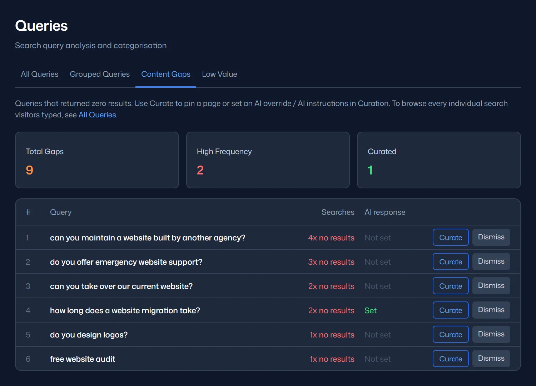
Task: Dismiss the 'maintain a website built by another agency' query
Action: point(491,237)
